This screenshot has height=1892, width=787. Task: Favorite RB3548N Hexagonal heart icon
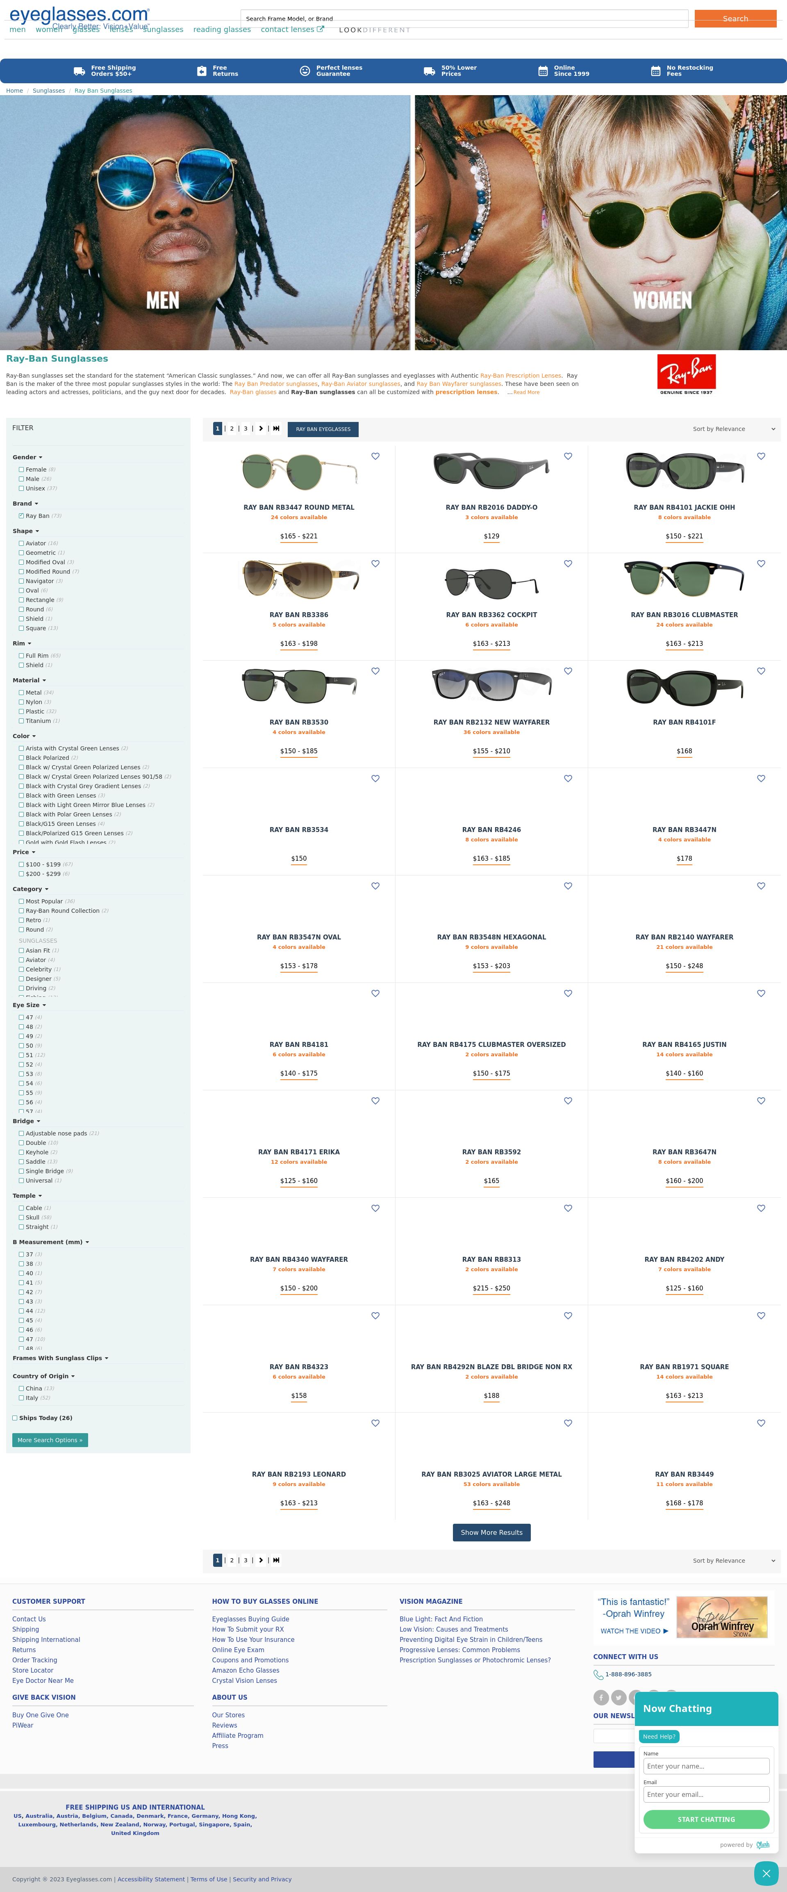coord(567,886)
